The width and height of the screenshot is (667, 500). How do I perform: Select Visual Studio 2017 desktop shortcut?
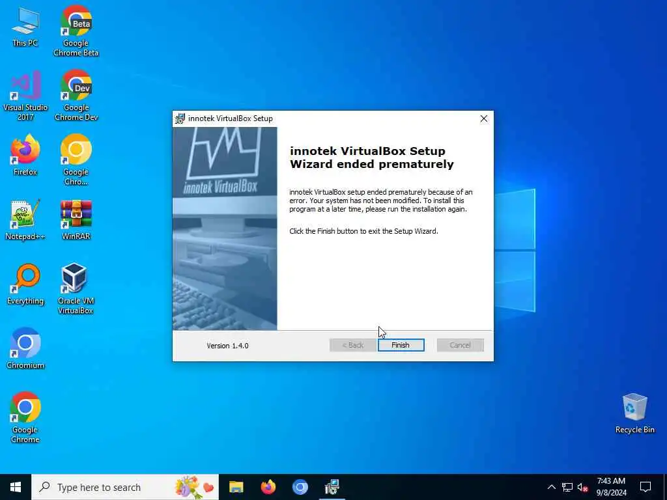point(25,96)
